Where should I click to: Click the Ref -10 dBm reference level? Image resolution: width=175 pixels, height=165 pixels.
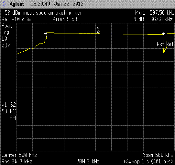coord(16,19)
